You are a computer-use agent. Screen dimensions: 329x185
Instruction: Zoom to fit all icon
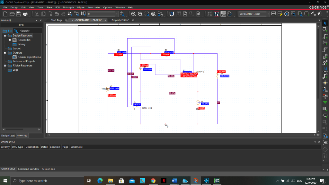point(153,14)
